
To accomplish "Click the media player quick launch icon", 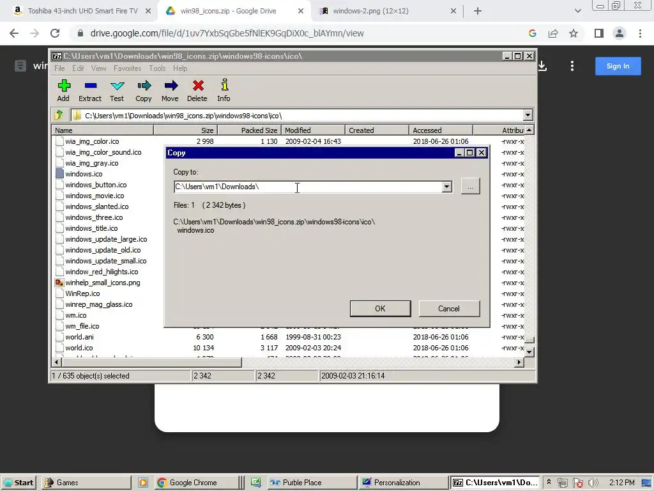I will pyautogui.click(x=143, y=483).
